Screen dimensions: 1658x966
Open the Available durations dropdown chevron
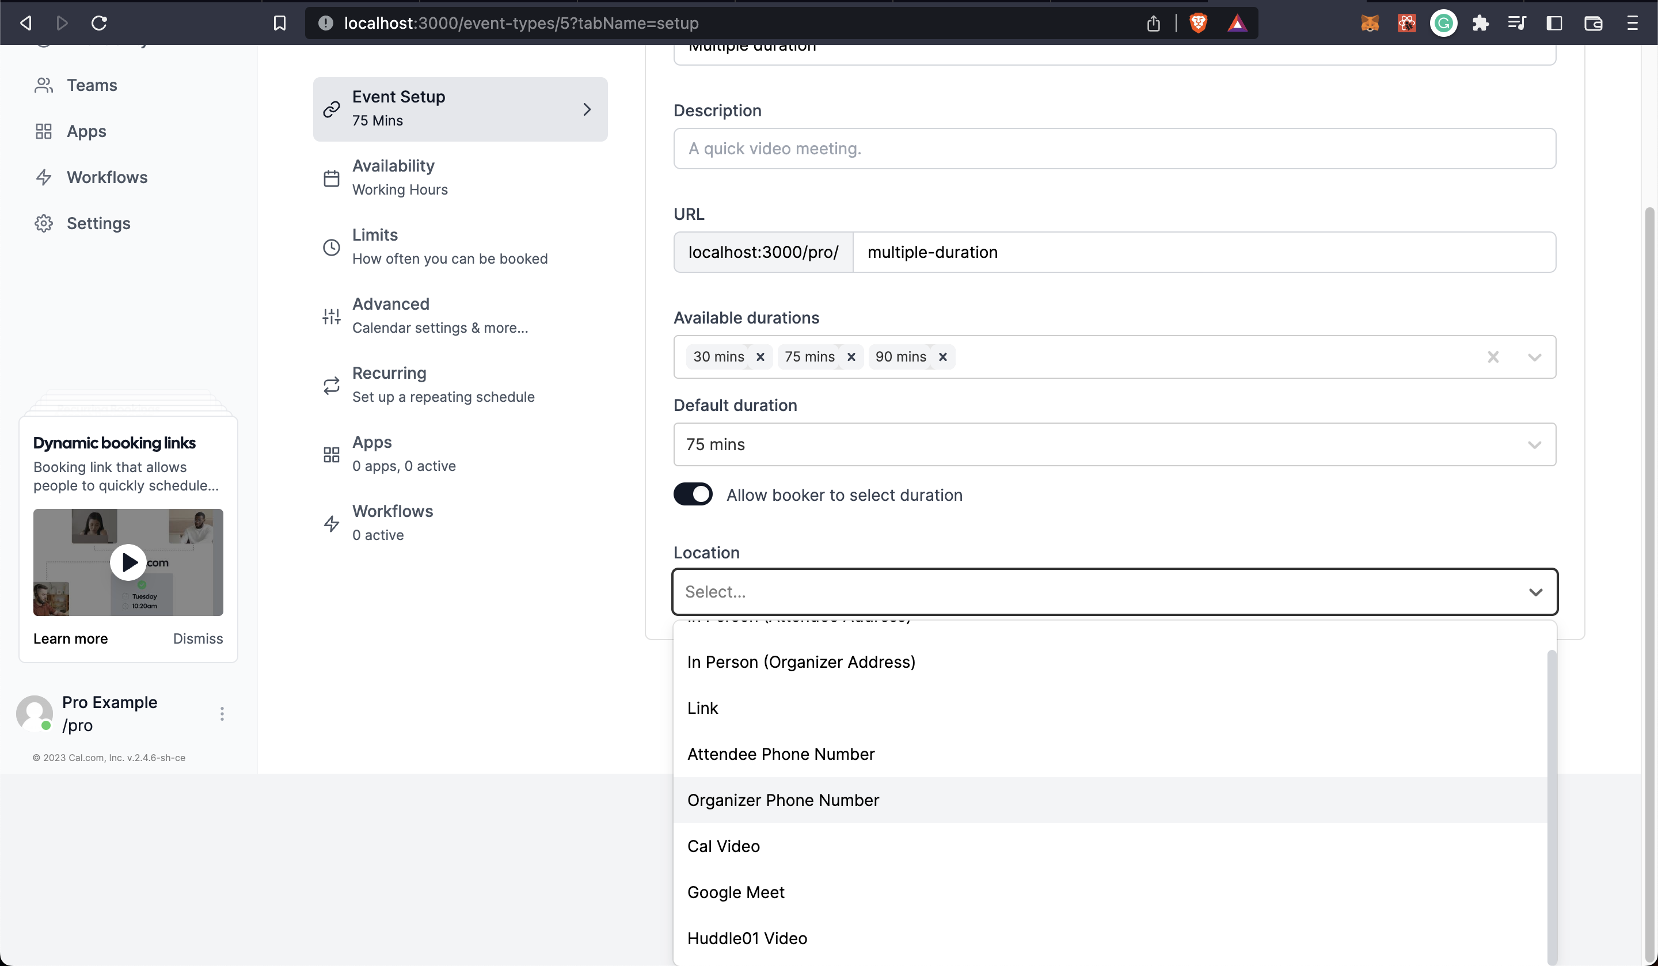pos(1534,357)
